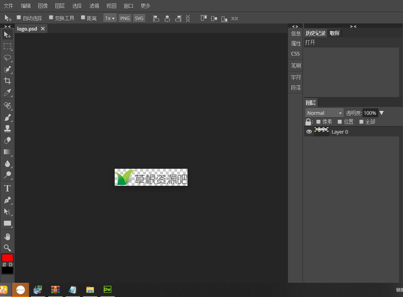Screen dimensions: 403x297
Task: Select the logo.psd document tab
Action: click(27, 29)
